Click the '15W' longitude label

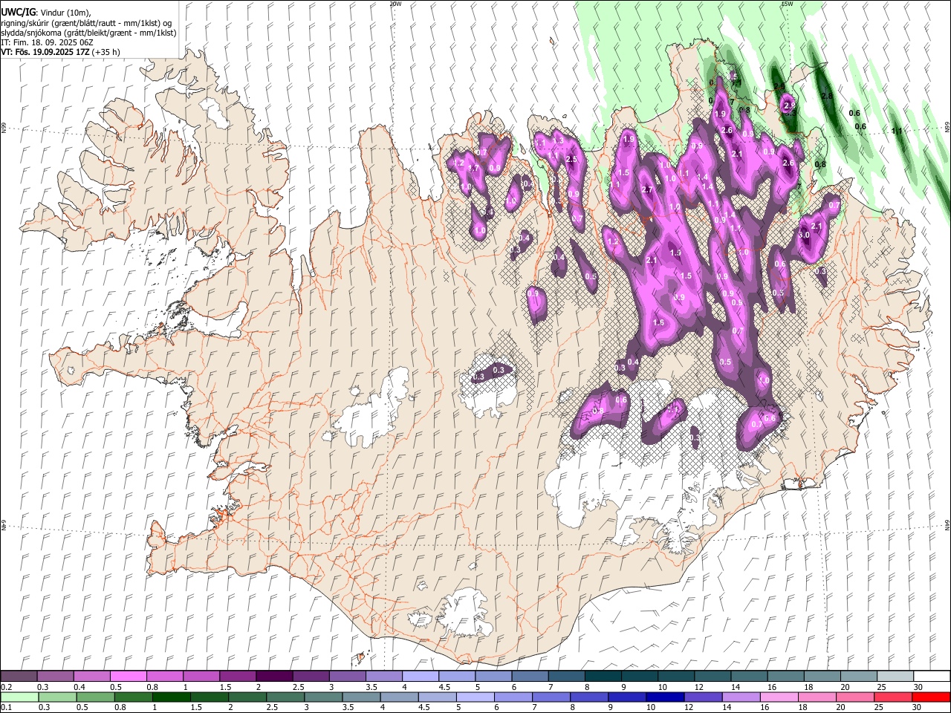[x=787, y=4]
